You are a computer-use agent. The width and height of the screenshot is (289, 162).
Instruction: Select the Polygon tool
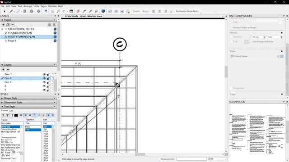38,11
